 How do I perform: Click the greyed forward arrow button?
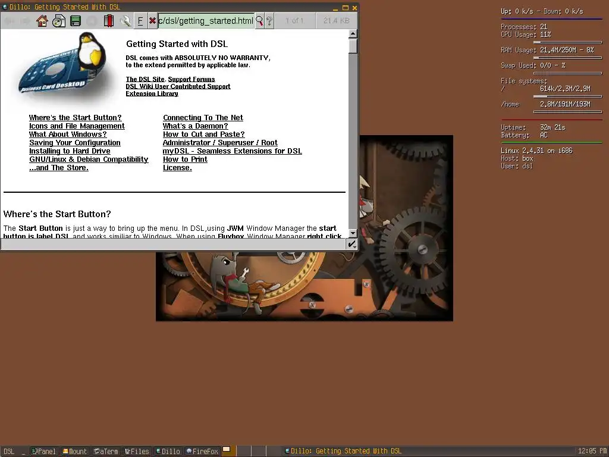click(26, 21)
